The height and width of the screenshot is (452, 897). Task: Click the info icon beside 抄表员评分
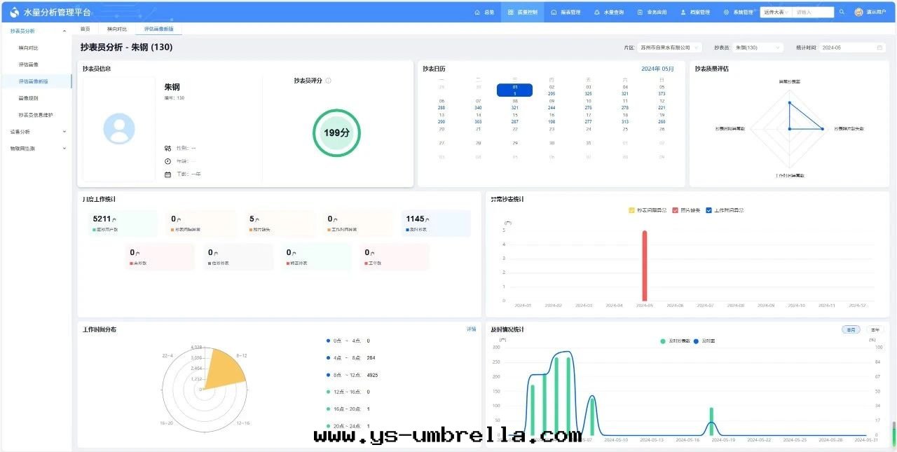(328, 81)
